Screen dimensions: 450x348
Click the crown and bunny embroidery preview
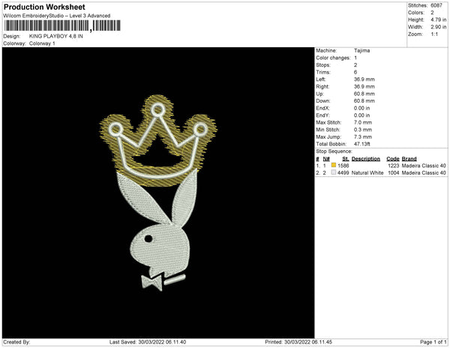tap(158, 193)
